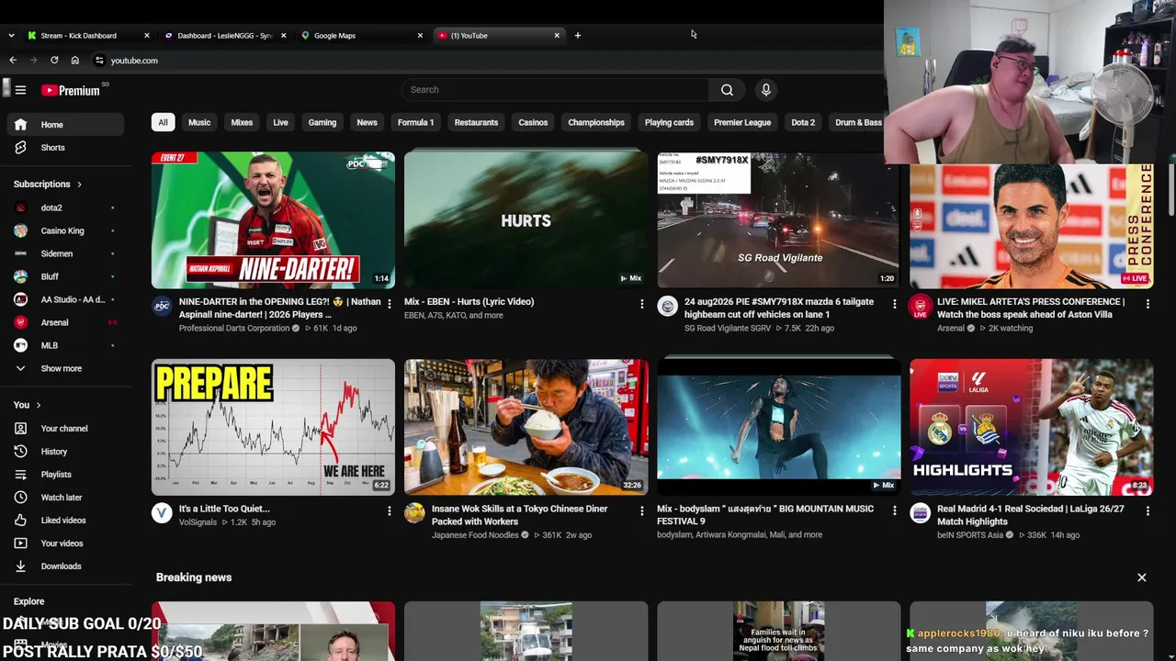Open options menu for mazda 6 tailgate video

pyautogui.click(x=895, y=304)
